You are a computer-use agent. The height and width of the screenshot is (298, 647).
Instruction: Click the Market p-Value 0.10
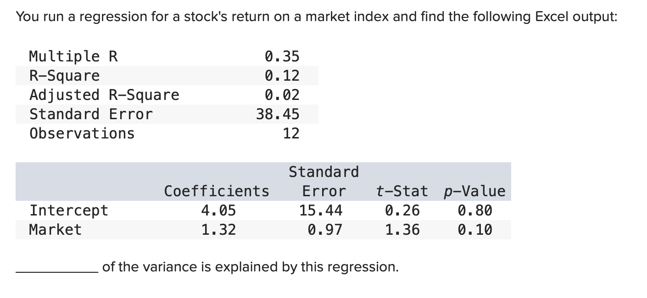point(475,229)
